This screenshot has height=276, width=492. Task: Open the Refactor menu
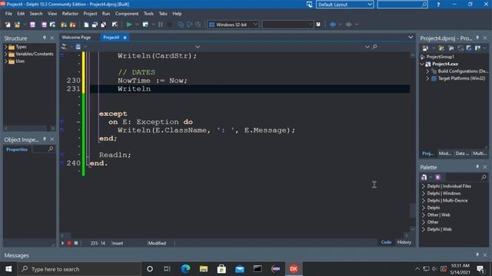click(x=70, y=14)
